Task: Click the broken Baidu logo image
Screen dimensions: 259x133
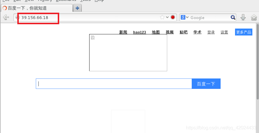Action: (x=128, y=53)
